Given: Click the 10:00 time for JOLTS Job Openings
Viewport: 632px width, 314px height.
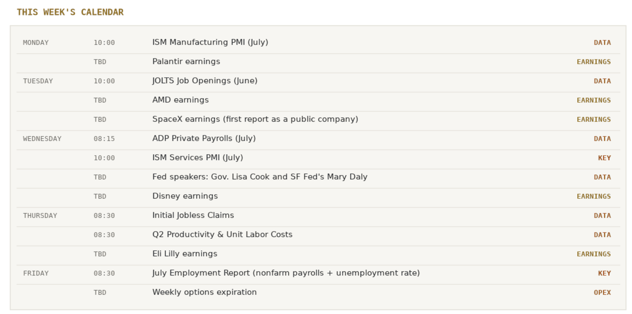Looking at the screenshot, I should pos(104,81).
